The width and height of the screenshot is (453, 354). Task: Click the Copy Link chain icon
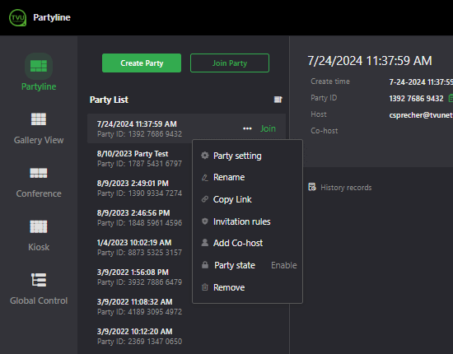coord(205,199)
